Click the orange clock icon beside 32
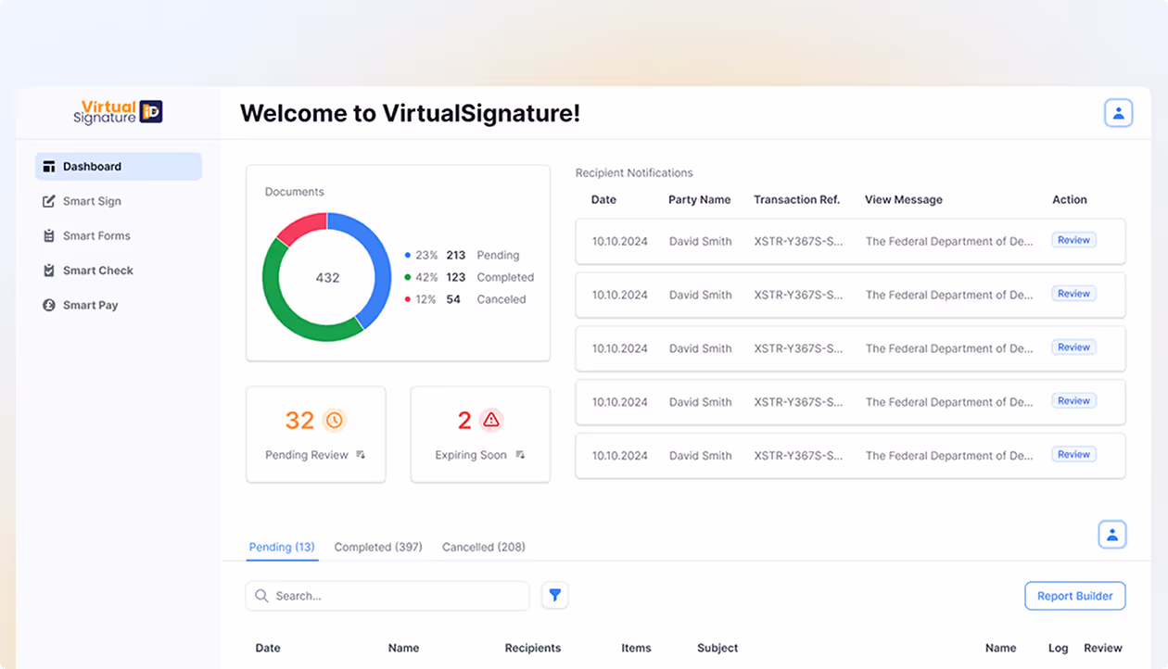Image resolution: width=1168 pixels, height=669 pixels. pyautogui.click(x=335, y=421)
